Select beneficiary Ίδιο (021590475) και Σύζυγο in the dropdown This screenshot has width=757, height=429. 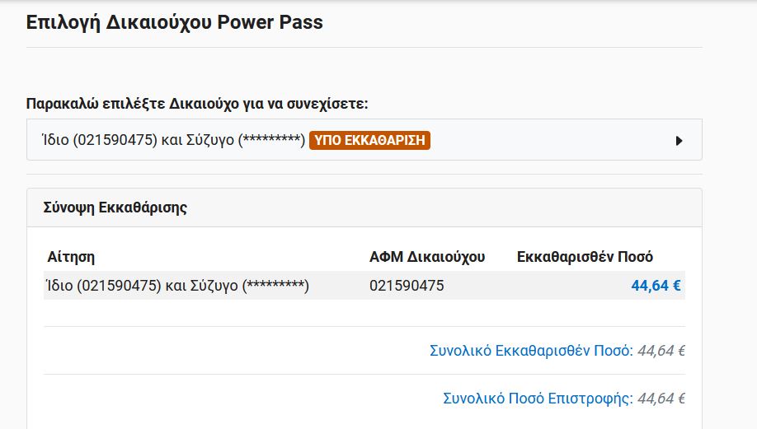[364, 140]
